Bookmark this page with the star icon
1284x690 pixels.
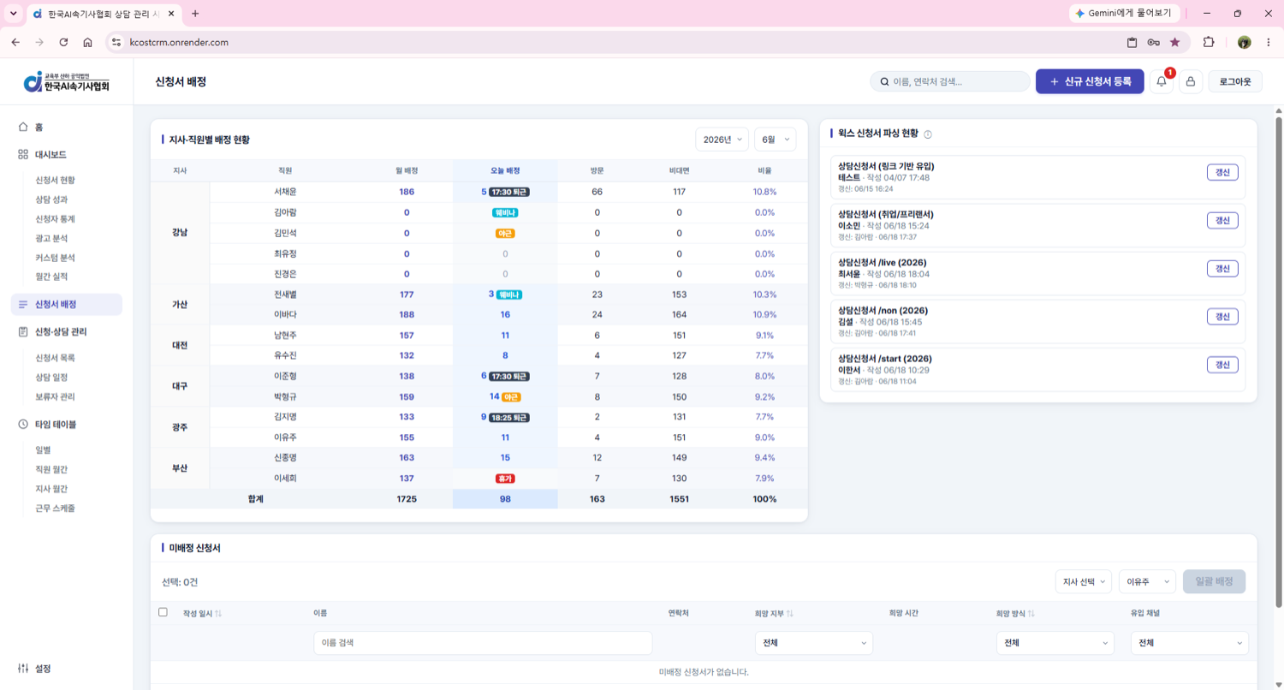pyautogui.click(x=1174, y=42)
